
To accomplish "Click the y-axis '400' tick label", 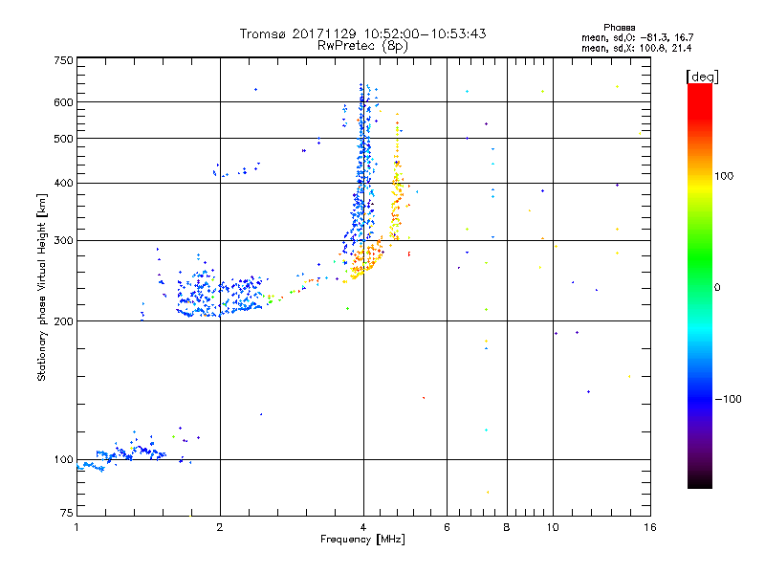I will tap(63, 183).
